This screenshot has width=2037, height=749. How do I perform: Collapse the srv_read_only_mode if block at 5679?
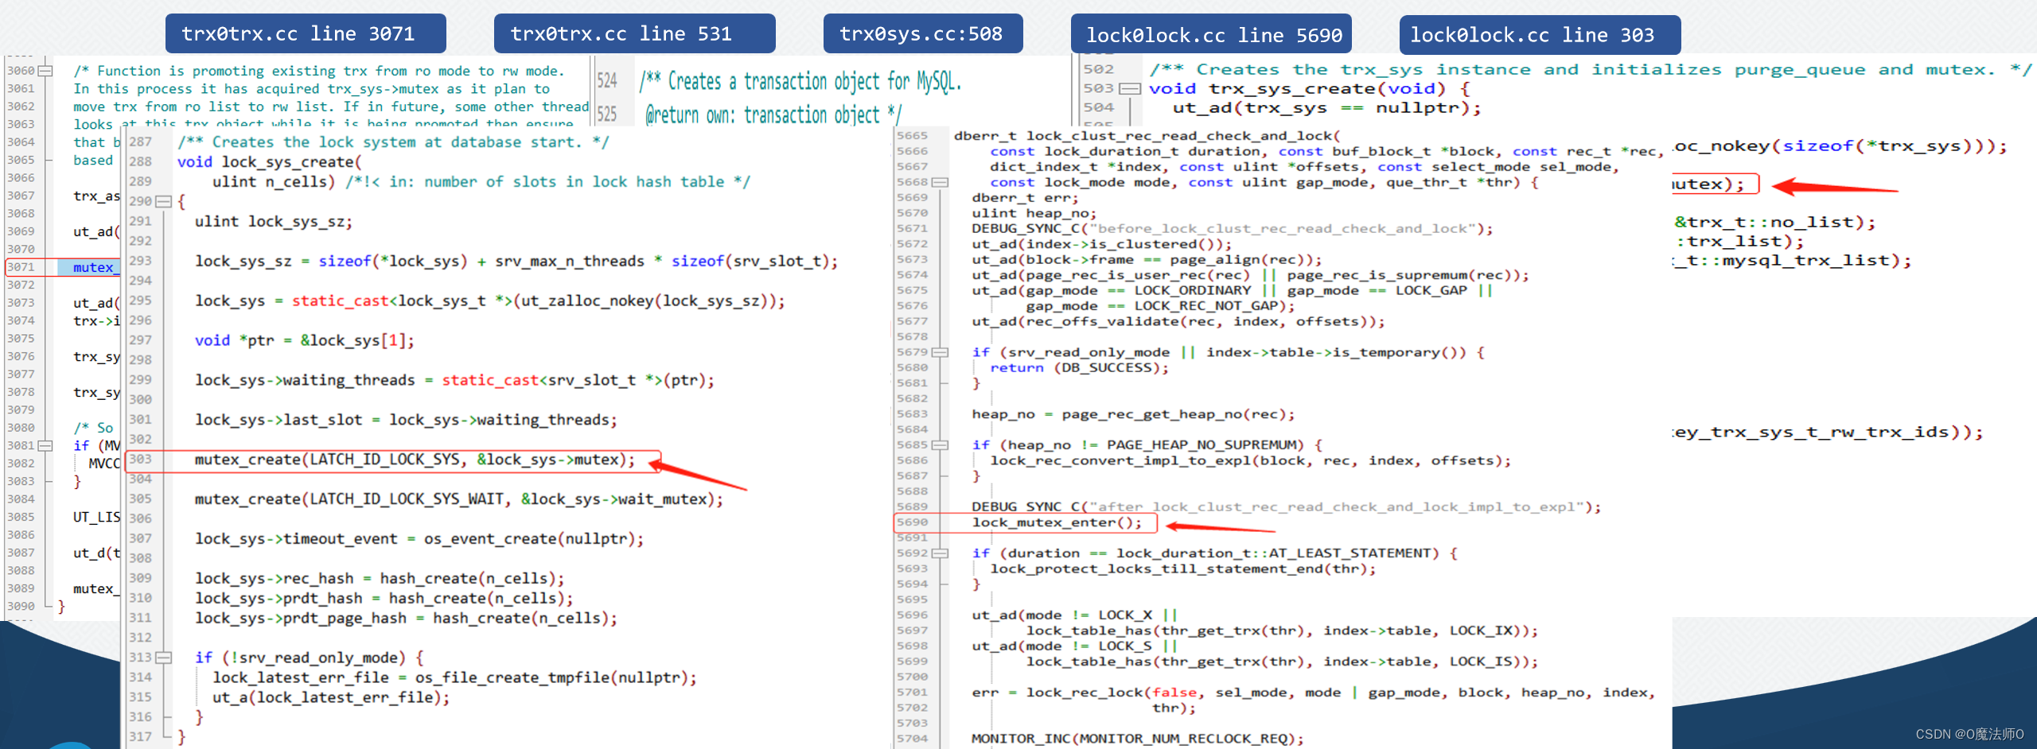(x=941, y=351)
